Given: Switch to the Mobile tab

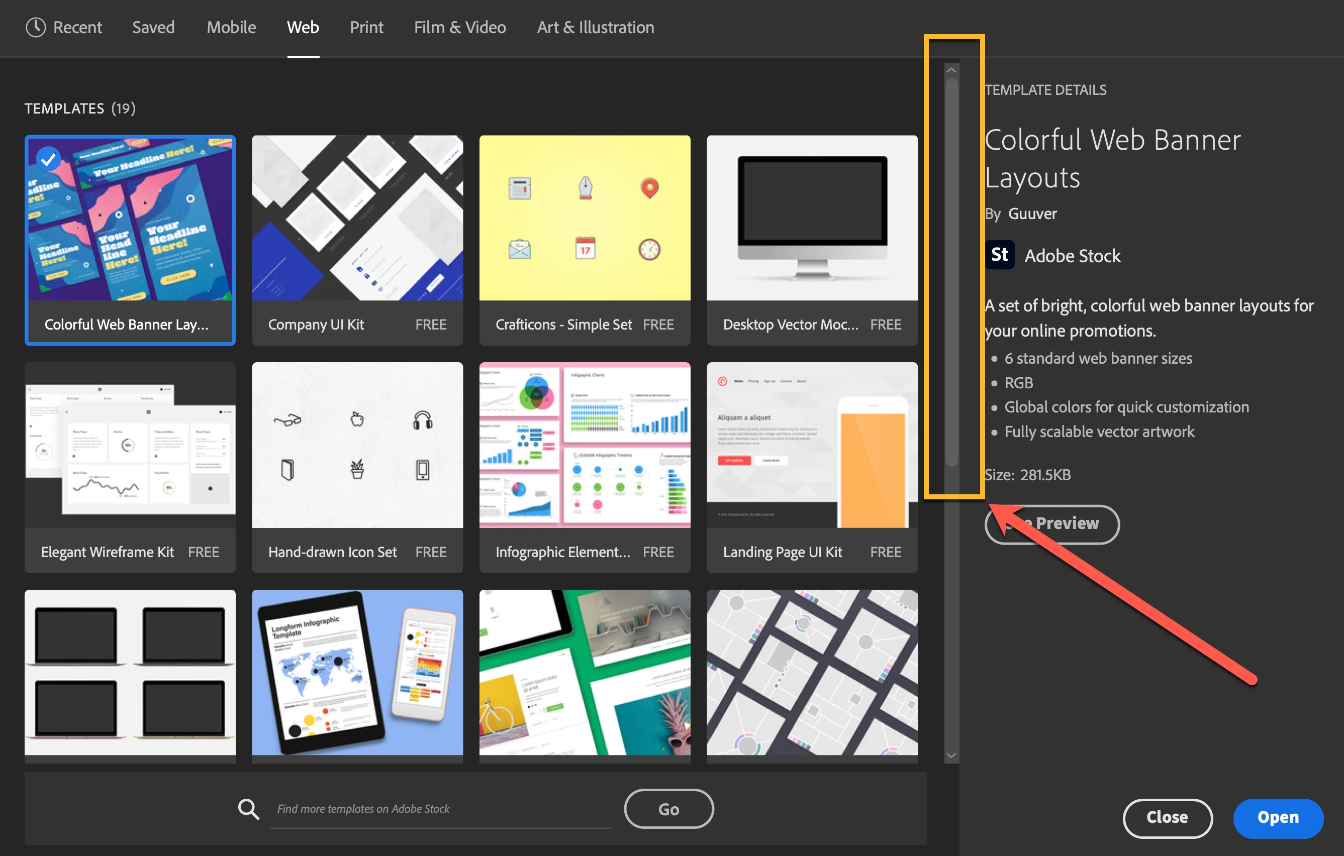Looking at the screenshot, I should 231,27.
